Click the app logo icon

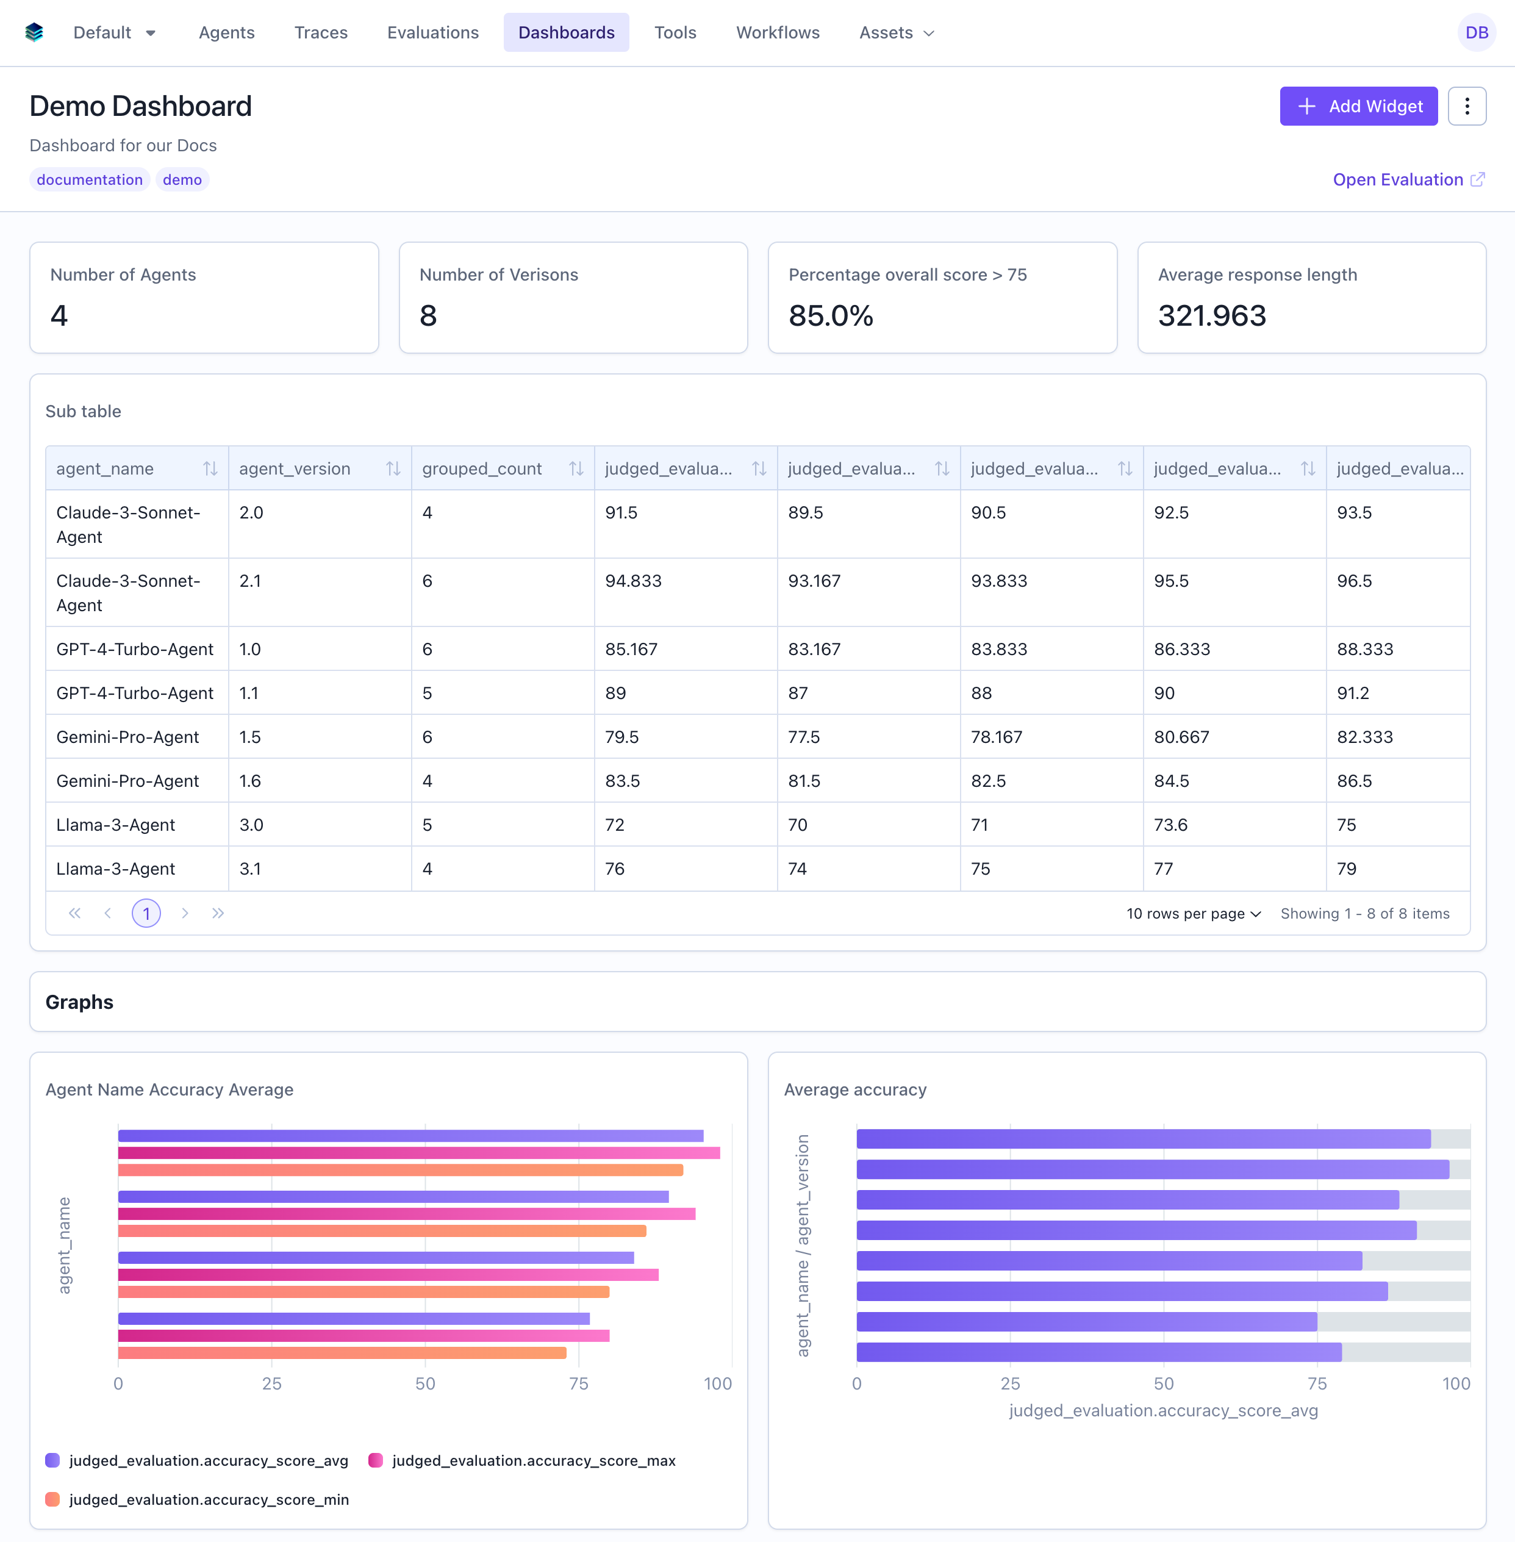coord(34,32)
